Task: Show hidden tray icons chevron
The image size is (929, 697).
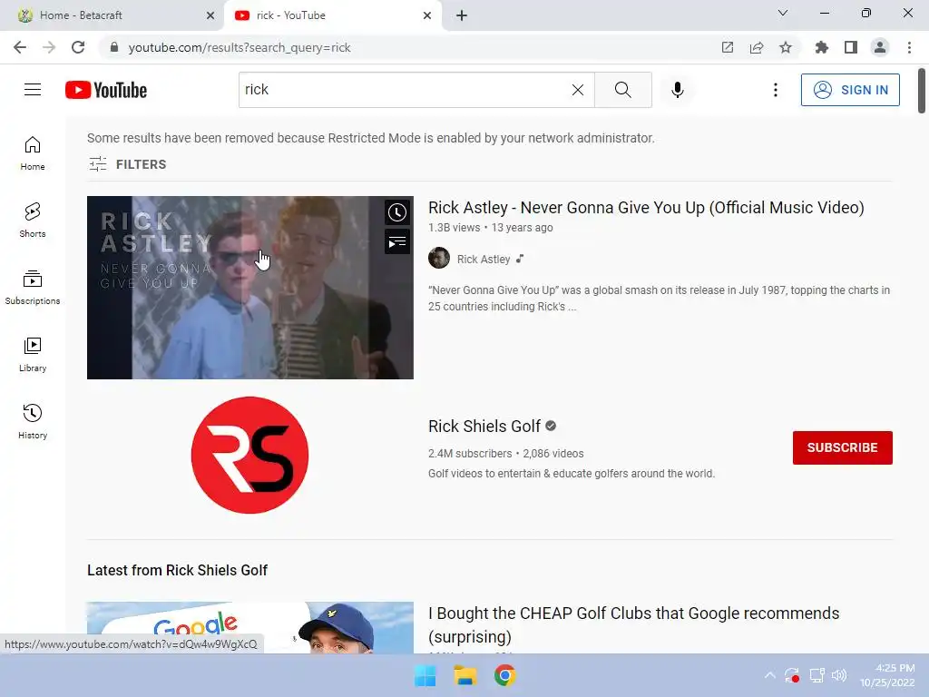Action: coord(769,675)
